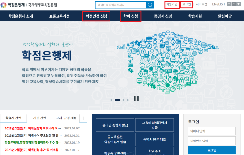This screenshot has width=244, height=155.
Task: Select the third banner slide dot
Action: tap(123, 100)
